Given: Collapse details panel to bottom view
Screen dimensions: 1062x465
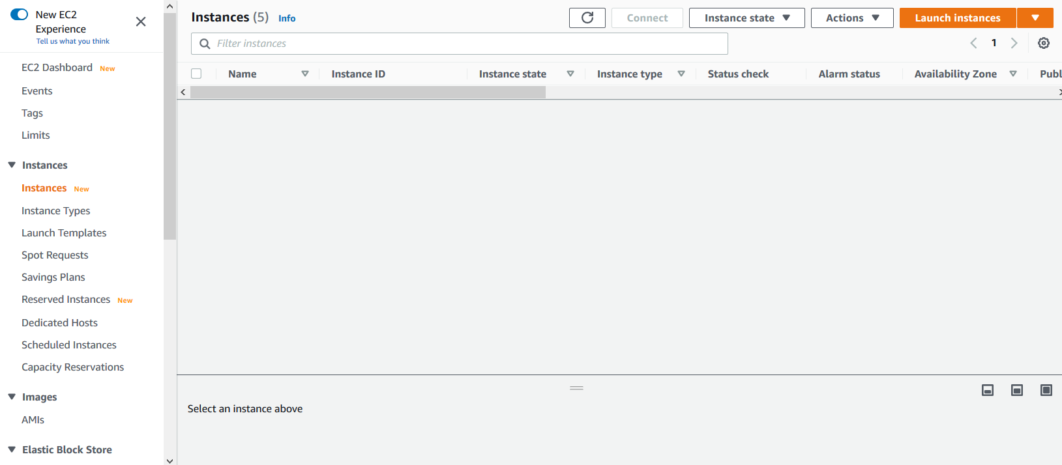Looking at the screenshot, I should coord(988,390).
